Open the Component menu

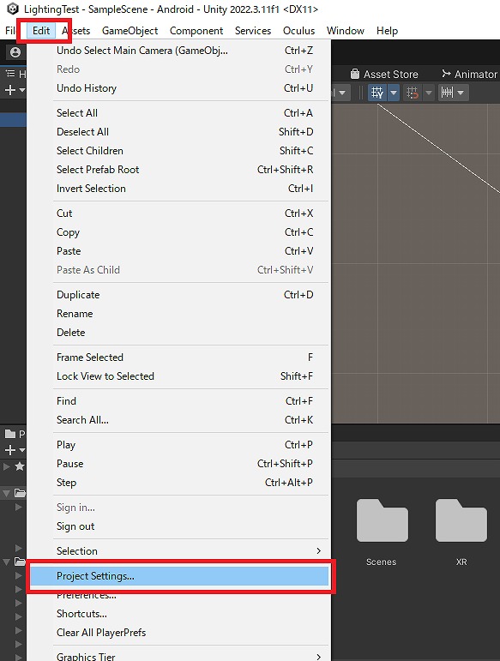(x=196, y=31)
